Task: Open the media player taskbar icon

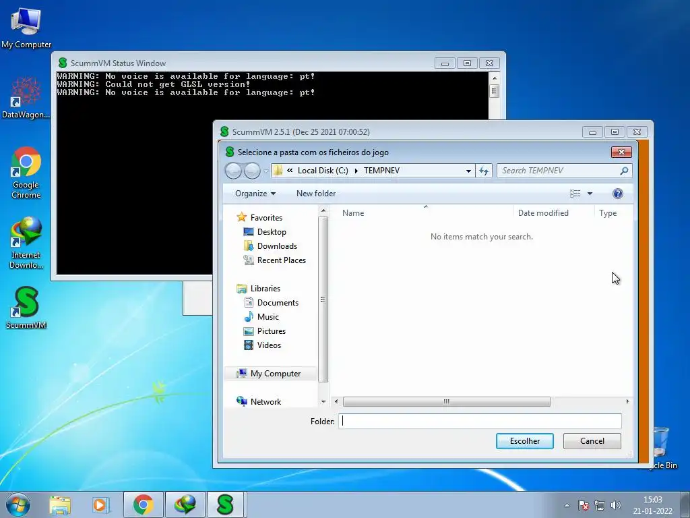Action: (101, 505)
